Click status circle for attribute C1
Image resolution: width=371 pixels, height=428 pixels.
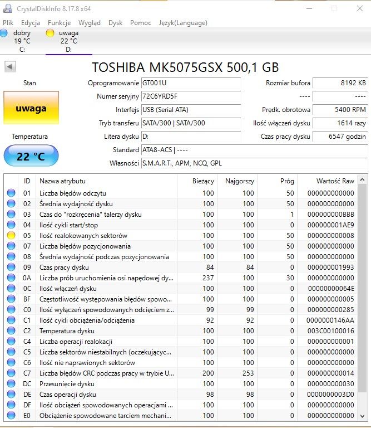(x=11, y=320)
